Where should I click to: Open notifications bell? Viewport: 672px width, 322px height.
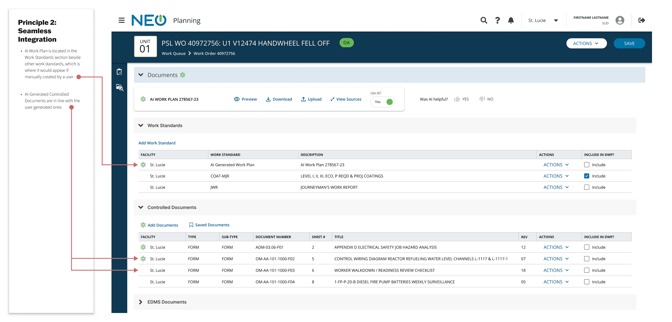point(511,20)
